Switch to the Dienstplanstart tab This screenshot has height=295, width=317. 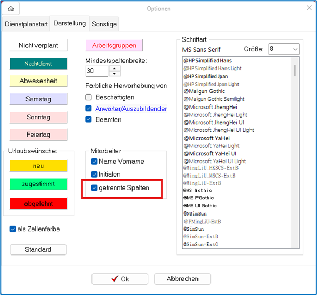[x=26, y=24]
